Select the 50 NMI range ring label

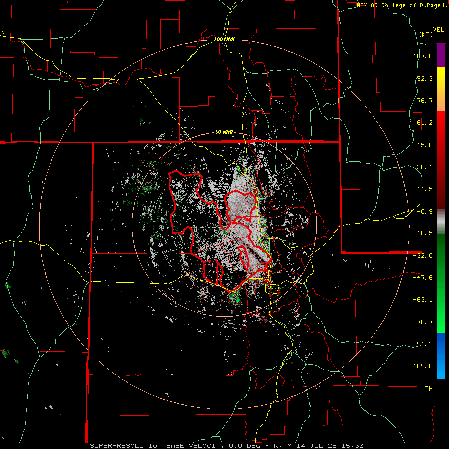[224, 132]
